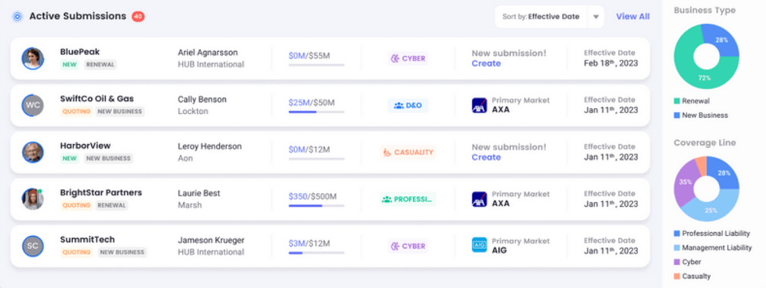This screenshot has height=288, width=766.
Task: Open the View All link
Action: point(633,17)
